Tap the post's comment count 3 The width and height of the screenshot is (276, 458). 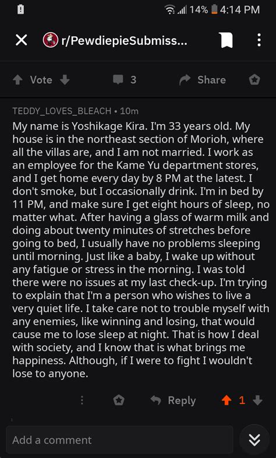[133, 80]
